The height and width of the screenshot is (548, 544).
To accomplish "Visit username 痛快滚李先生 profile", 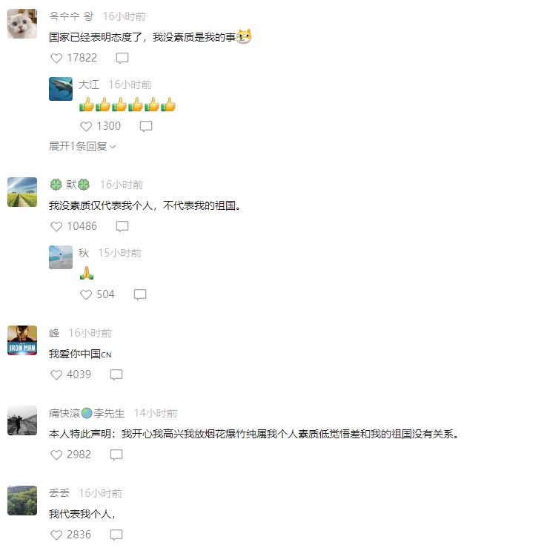I will [87, 413].
